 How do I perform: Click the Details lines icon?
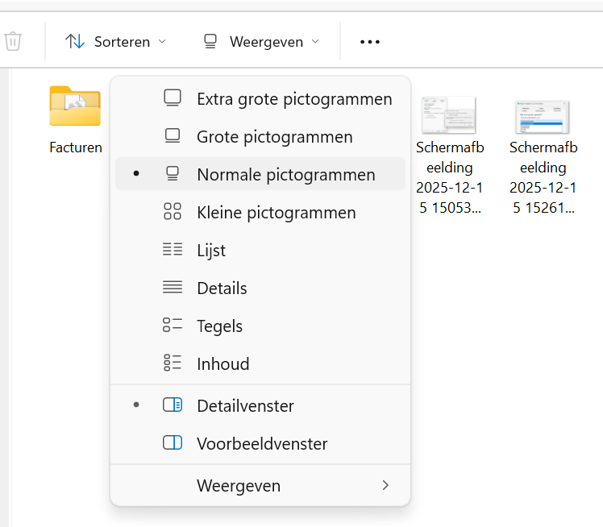[173, 287]
